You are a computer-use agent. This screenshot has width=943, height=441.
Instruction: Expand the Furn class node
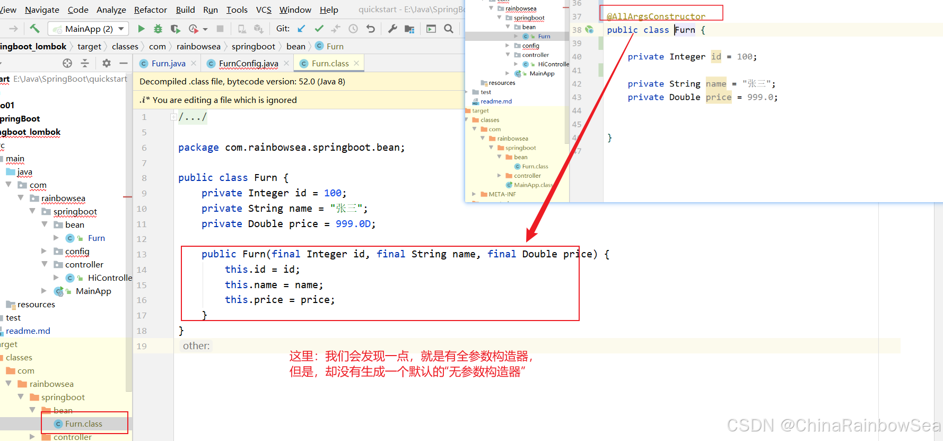56,238
